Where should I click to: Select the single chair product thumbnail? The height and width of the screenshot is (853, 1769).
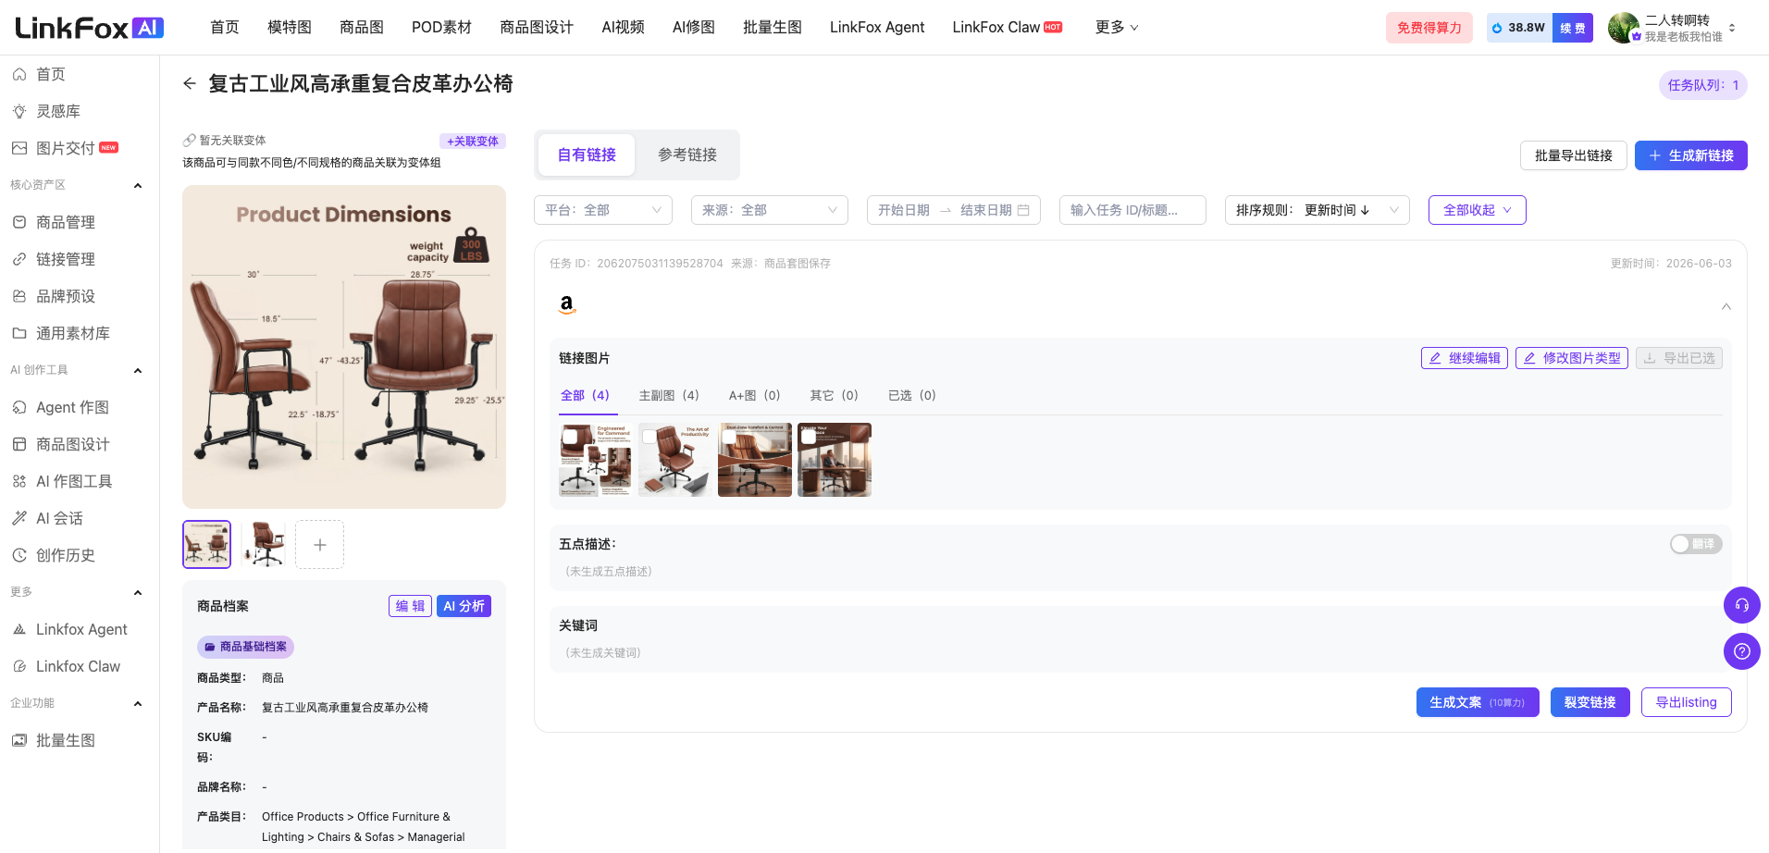(264, 544)
